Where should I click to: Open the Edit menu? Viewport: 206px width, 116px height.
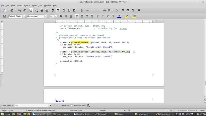7,5
